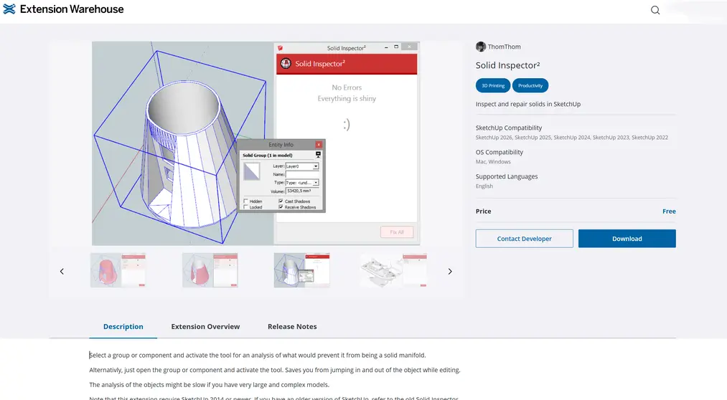Click the Contact Developer button
The image size is (727, 400).
click(525, 239)
